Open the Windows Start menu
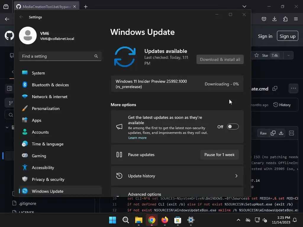 point(112,220)
